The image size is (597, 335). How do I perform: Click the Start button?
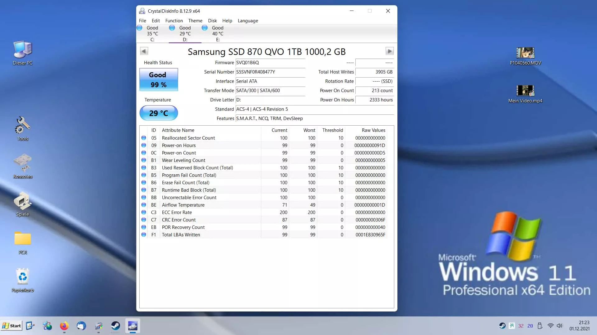[x=12, y=326]
